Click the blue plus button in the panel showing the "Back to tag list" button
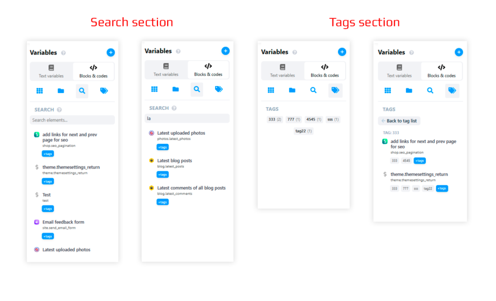The height and width of the screenshot is (301, 496). [x=459, y=52]
